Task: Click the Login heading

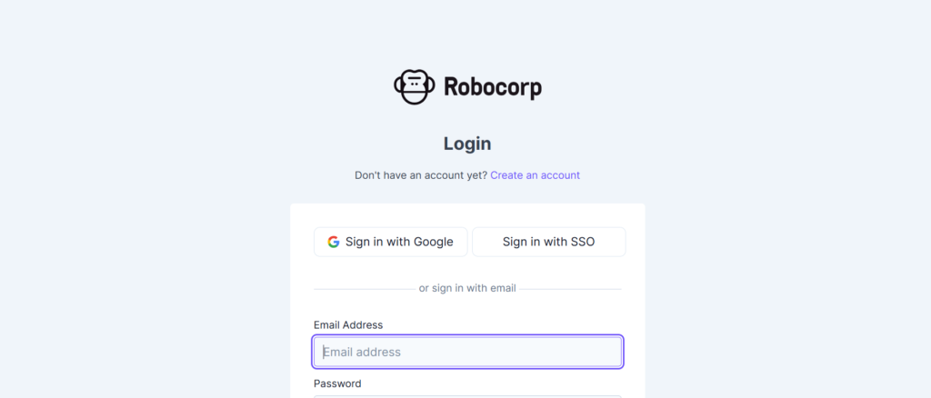Action: tap(467, 144)
